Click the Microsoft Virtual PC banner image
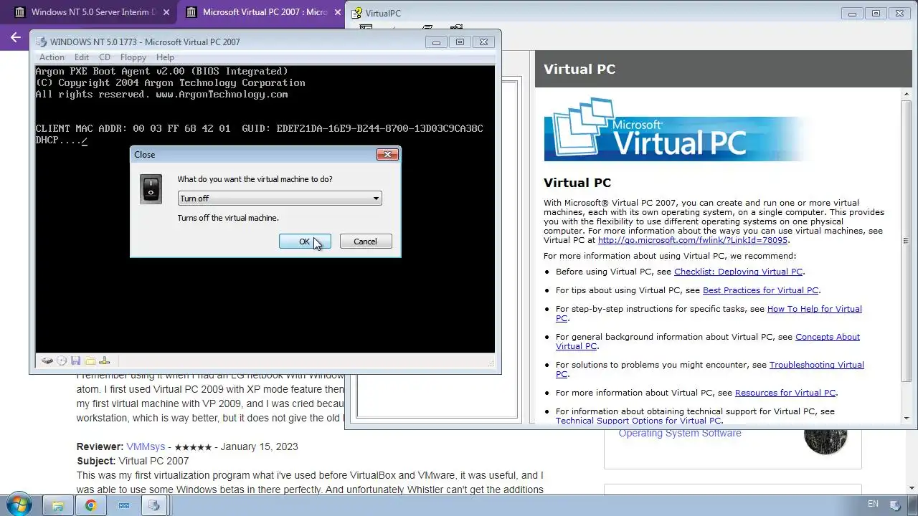 click(x=678, y=129)
